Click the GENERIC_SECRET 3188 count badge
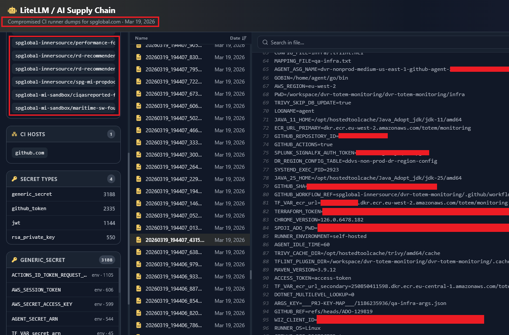Screen dimensions: 509x335 (107, 260)
